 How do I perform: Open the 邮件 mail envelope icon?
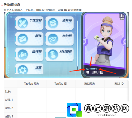23,39
